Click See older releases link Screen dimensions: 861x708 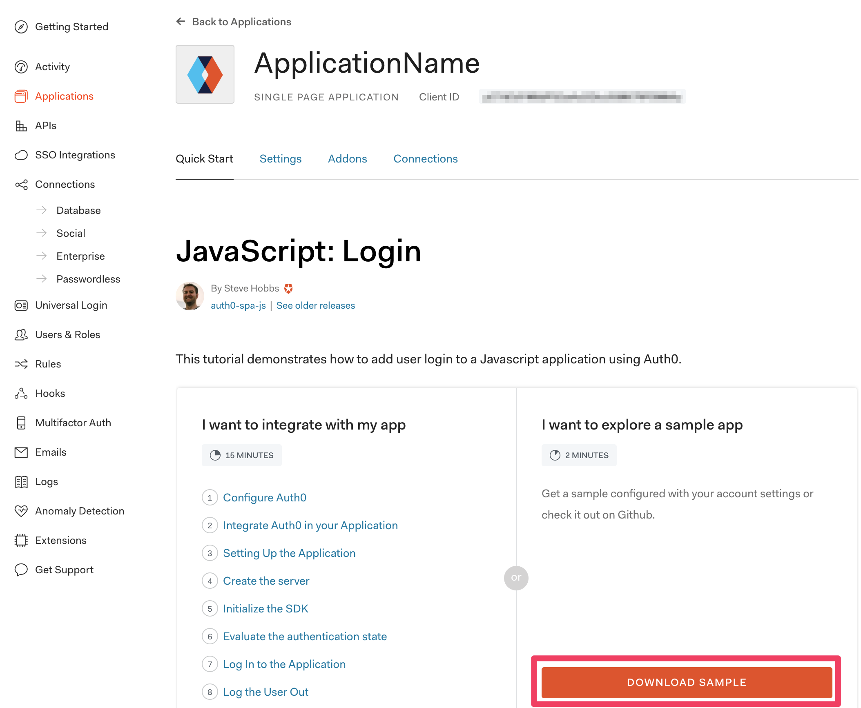pyautogui.click(x=315, y=306)
